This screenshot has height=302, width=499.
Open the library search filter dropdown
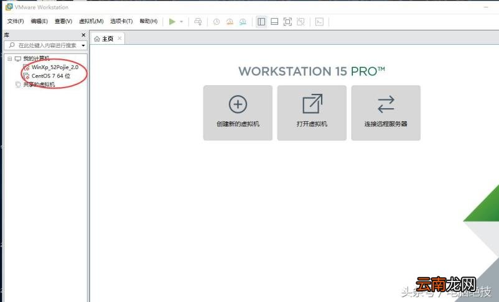pos(83,45)
